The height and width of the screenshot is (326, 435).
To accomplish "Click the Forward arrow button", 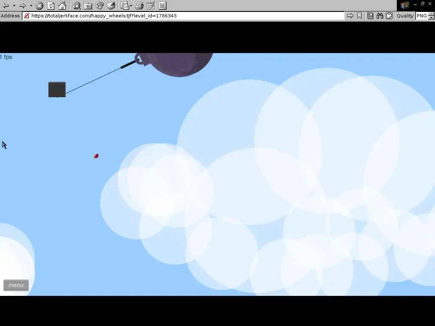I will pos(23,6).
